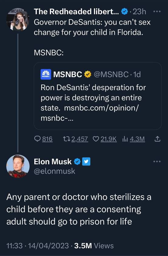Open more options menu on the top tweet
This screenshot has height=256, width=168.
(157, 12)
